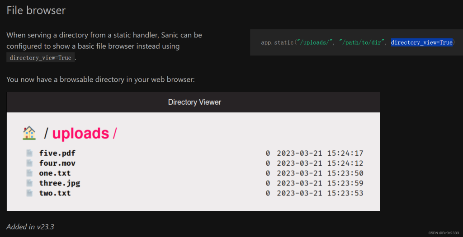Click the file icon beside two.txt

click(x=29, y=193)
